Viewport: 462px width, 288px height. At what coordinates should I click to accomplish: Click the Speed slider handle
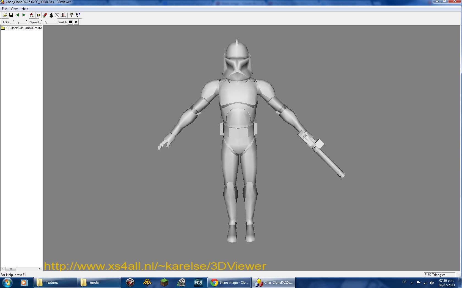pos(46,22)
